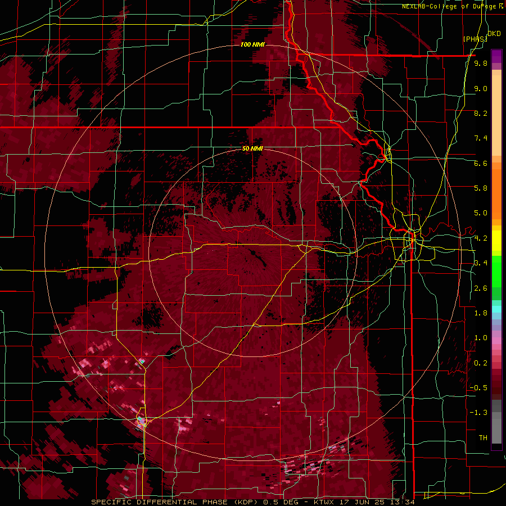Click the 0.2 value on the color scale
The width and height of the screenshot is (506, 506).
[x=481, y=363]
